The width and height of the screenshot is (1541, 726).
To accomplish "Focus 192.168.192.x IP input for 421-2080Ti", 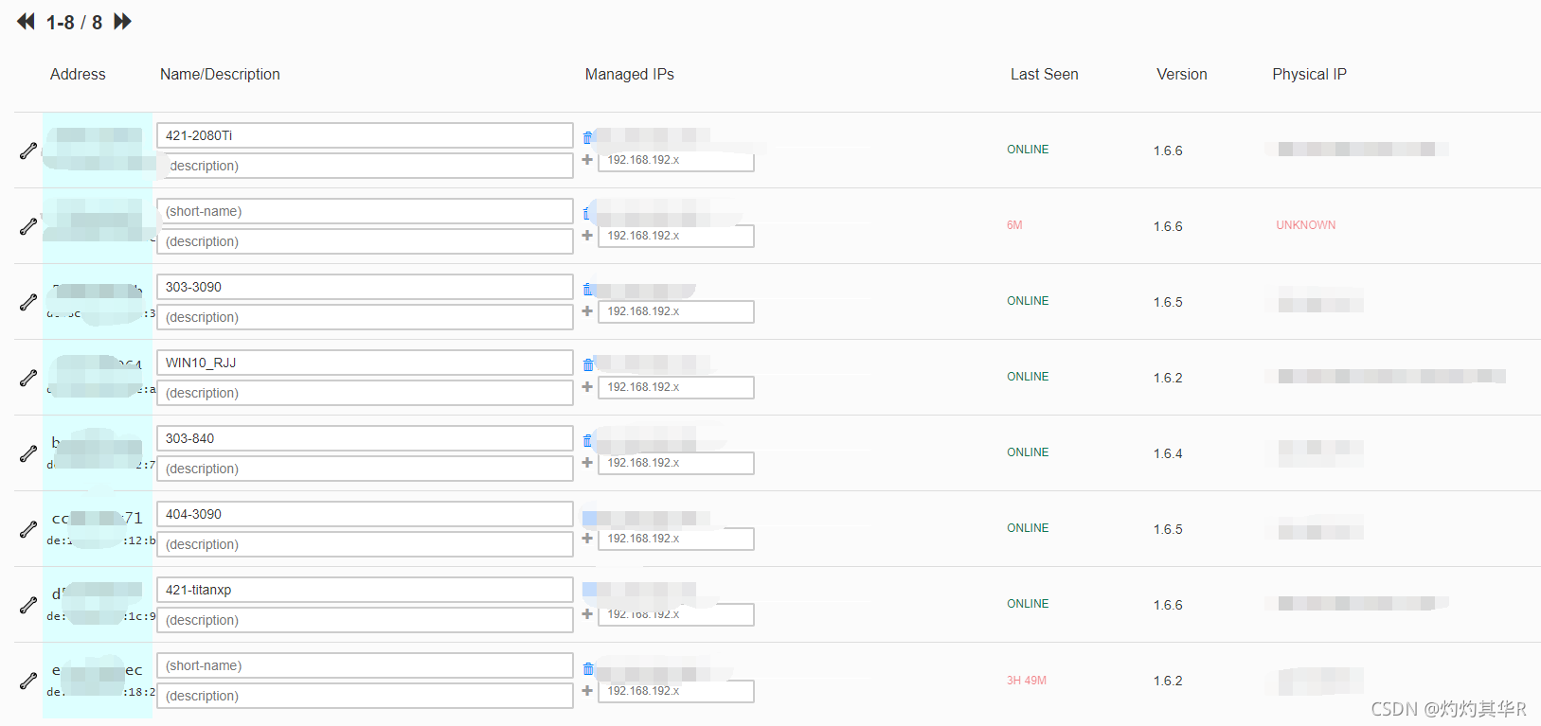I will 676,160.
